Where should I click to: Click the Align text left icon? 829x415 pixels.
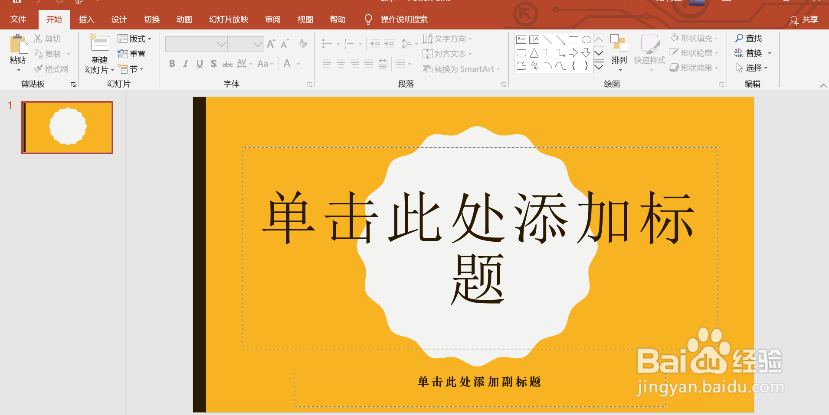(327, 64)
